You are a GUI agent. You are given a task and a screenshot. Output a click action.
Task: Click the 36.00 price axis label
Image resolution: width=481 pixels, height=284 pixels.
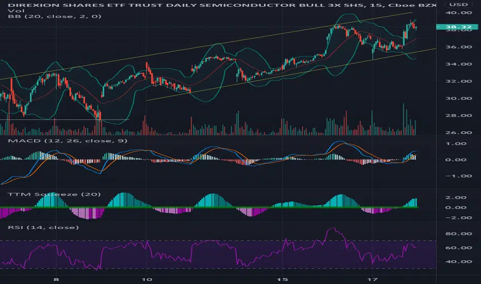[459, 47]
